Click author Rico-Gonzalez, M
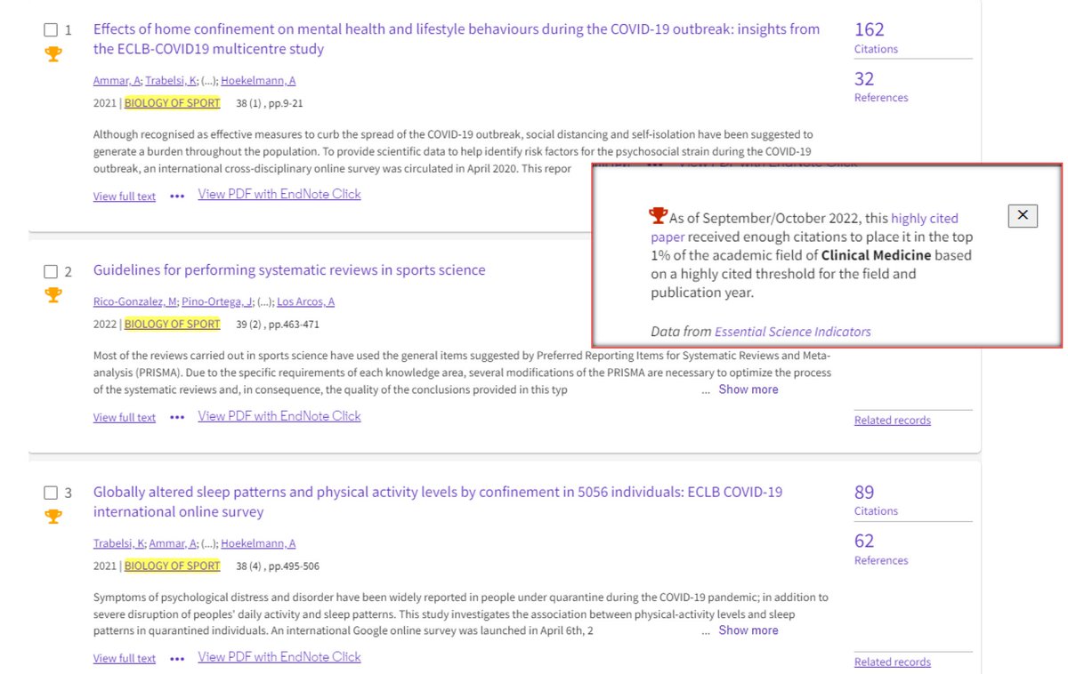 (134, 302)
